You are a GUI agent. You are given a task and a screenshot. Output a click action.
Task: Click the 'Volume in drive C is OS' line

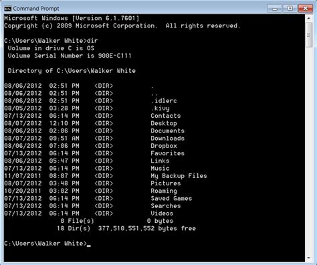pos(51,48)
